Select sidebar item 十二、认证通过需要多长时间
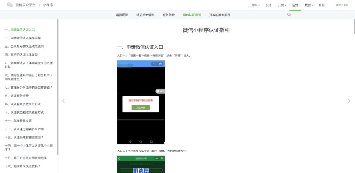This screenshot has width=355, height=173. pyautogui.click(x=24, y=129)
